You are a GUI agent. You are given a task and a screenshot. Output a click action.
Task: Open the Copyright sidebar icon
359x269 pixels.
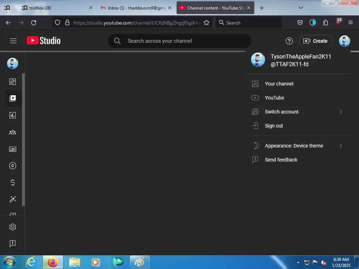pos(13,166)
